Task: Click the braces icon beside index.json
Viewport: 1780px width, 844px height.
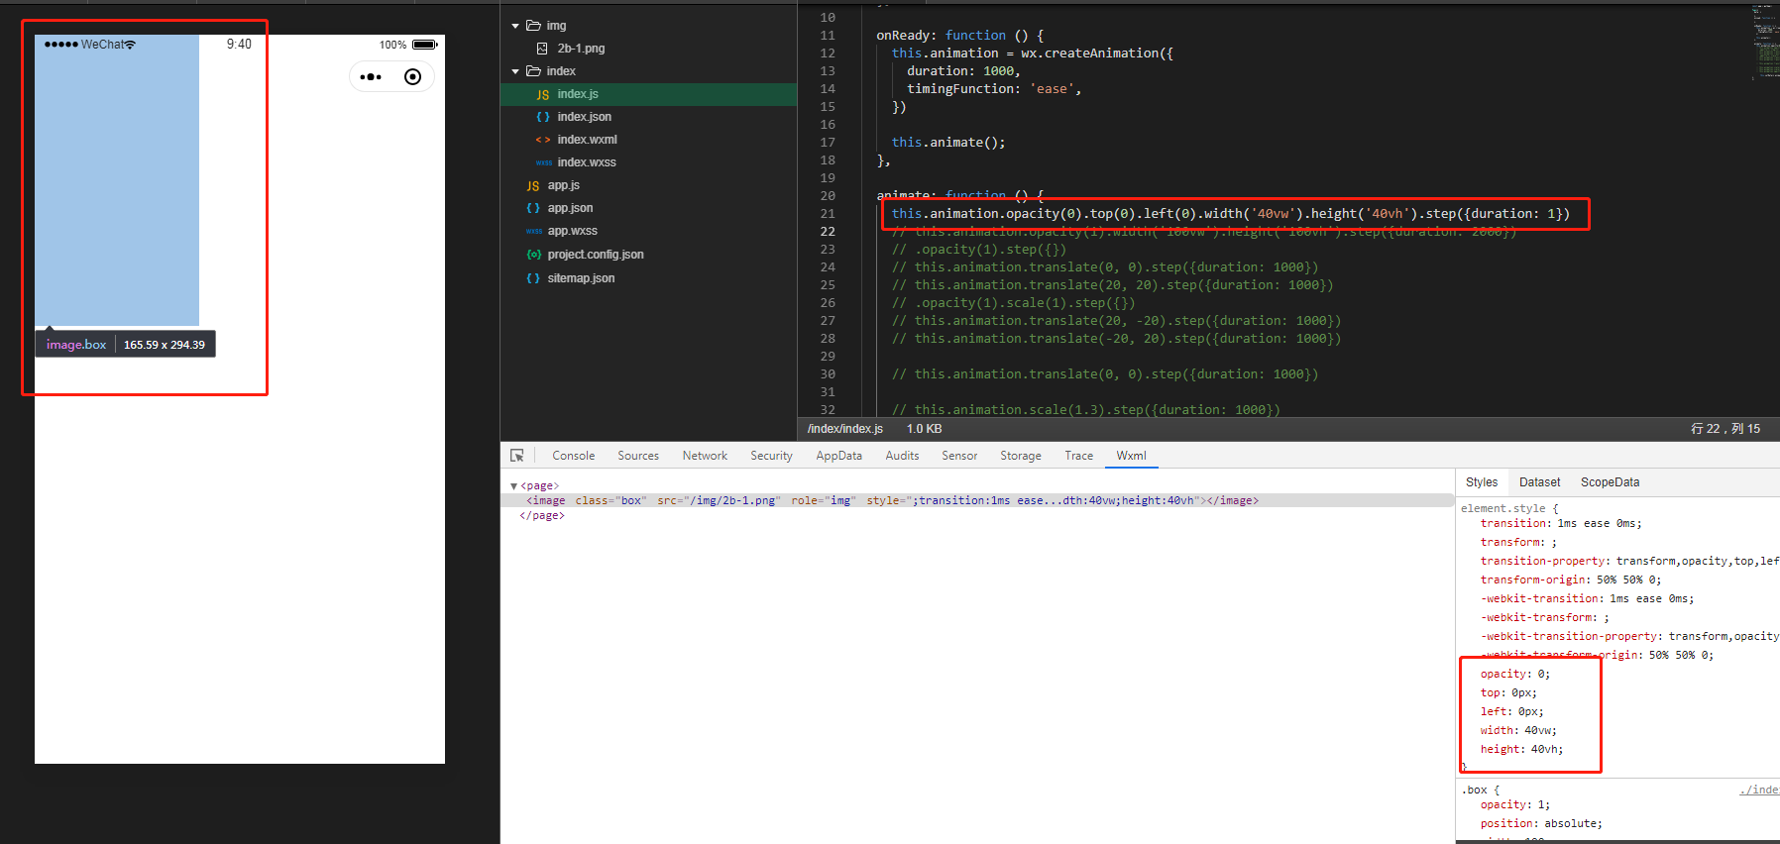Action: [543, 117]
